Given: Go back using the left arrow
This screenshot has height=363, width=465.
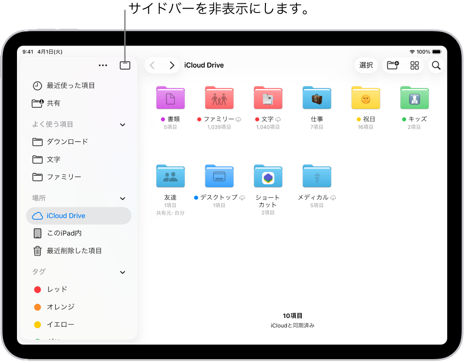Looking at the screenshot, I should [x=152, y=65].
